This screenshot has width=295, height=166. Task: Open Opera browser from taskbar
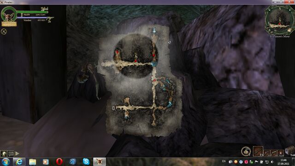tap(59, 162)
